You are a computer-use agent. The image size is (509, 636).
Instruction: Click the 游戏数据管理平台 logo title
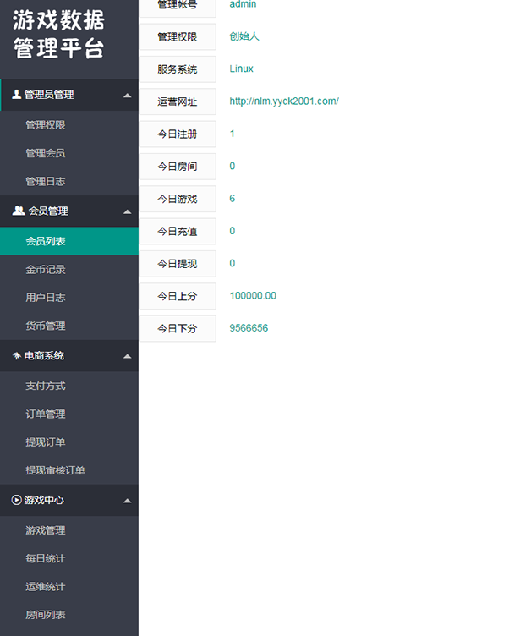pos(59,34)
